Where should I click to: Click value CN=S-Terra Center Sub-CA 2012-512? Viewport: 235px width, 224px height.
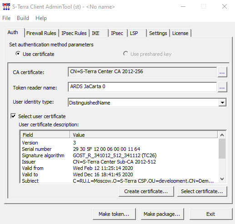114,162
